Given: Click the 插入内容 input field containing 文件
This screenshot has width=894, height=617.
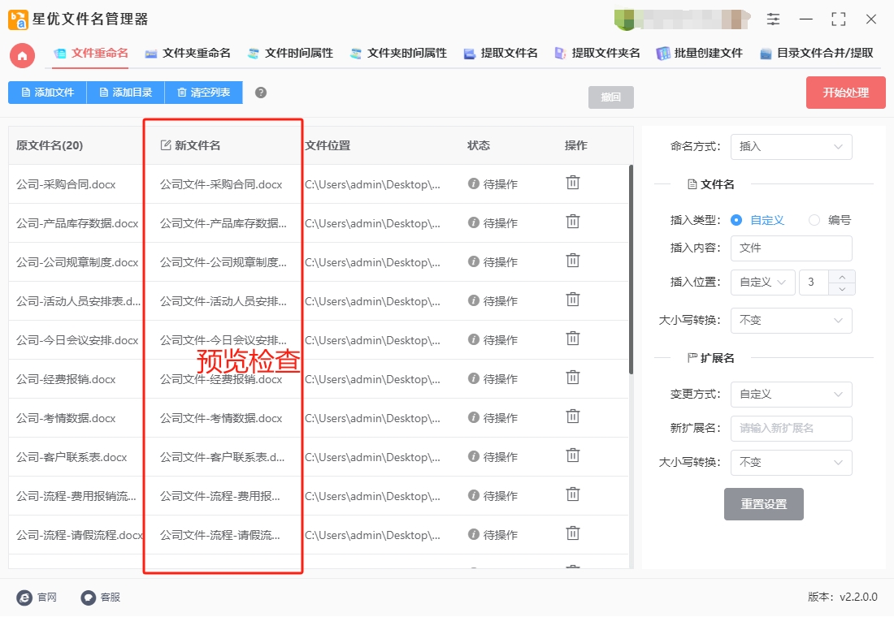Looking at the screenshot, I should click(791, 248).
